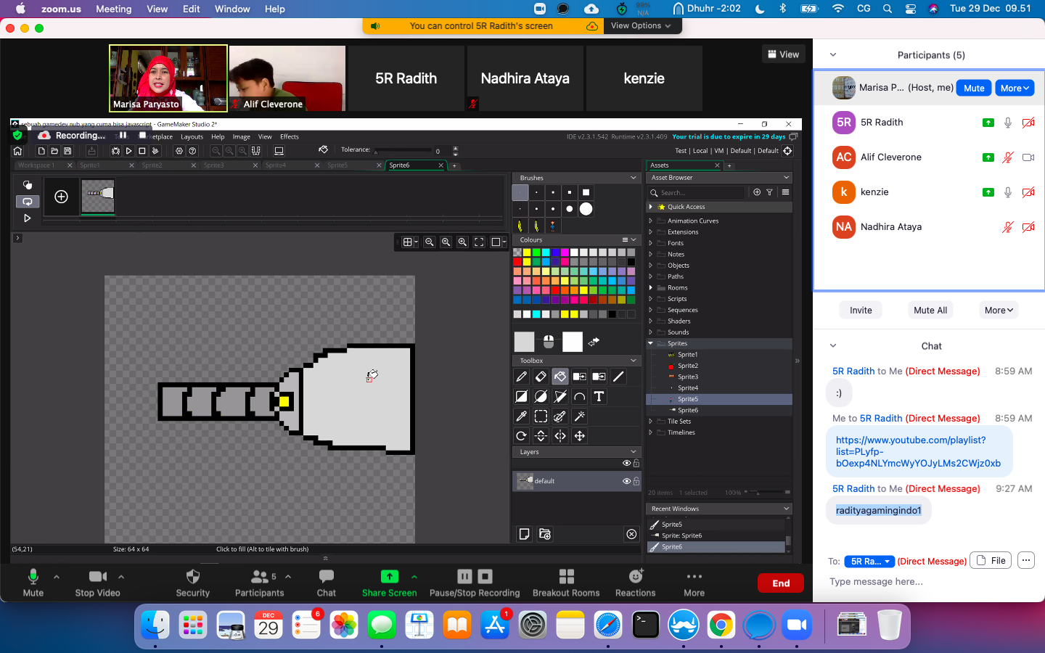Click the add new layer icon

[524, 534]
